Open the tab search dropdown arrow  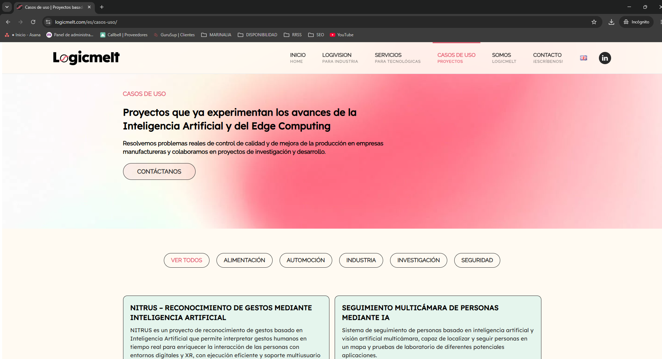point(7,7)
